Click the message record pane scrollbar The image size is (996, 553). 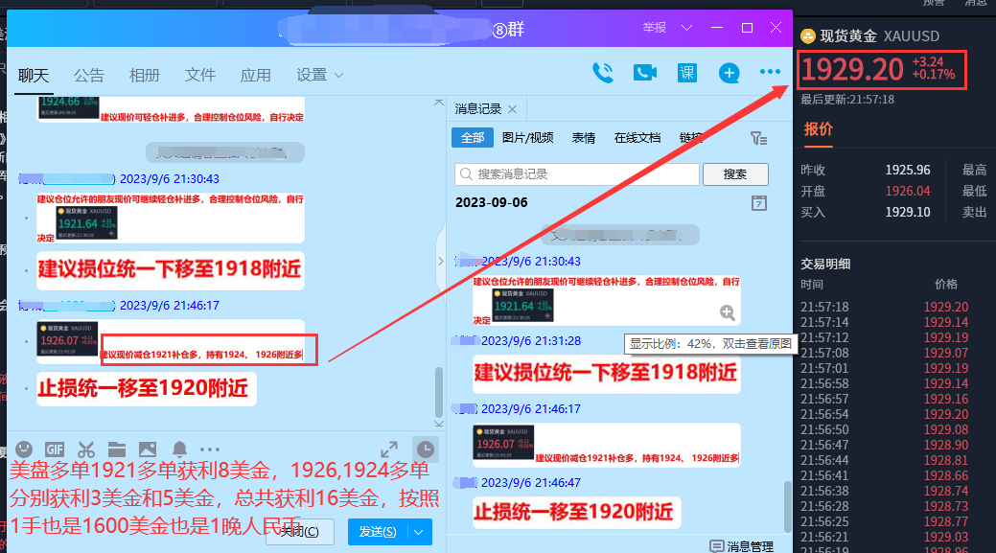click(788, 507)
